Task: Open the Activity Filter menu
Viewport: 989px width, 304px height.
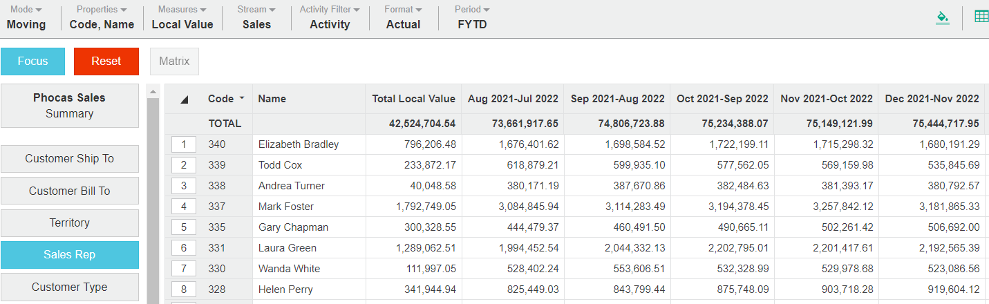Action: pyautogui.click(x=330, y=17)
